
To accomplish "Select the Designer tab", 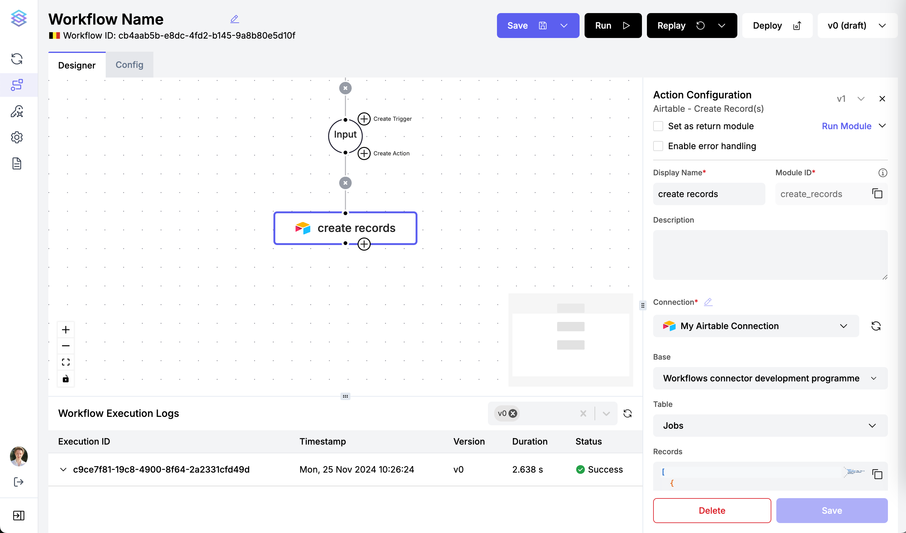I will coord(77,65).
